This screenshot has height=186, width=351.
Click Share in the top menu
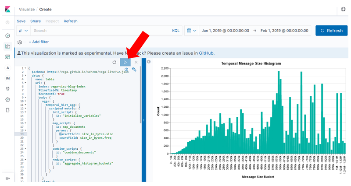point(36,21)
